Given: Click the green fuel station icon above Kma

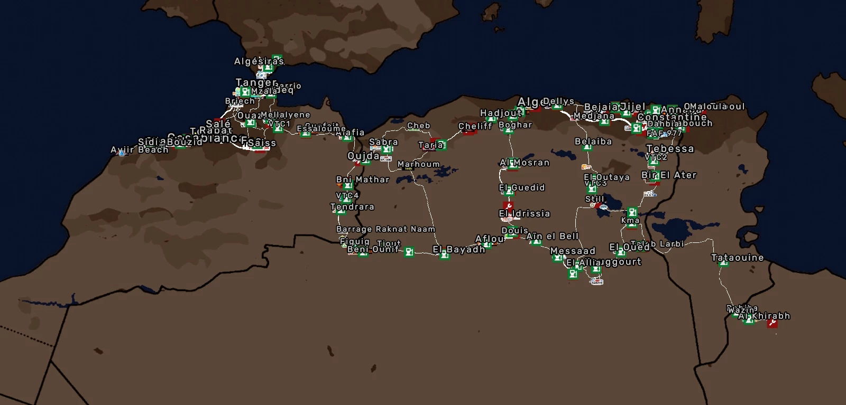Looking at the screenshot, I should pyautogui.click(x=632, y=212).
